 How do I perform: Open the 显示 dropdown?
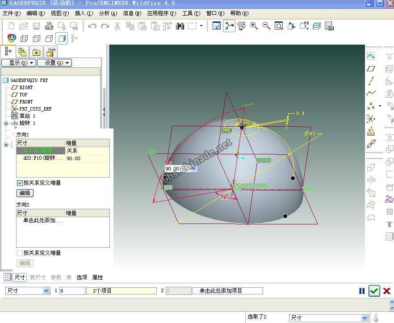click(19, 63)
